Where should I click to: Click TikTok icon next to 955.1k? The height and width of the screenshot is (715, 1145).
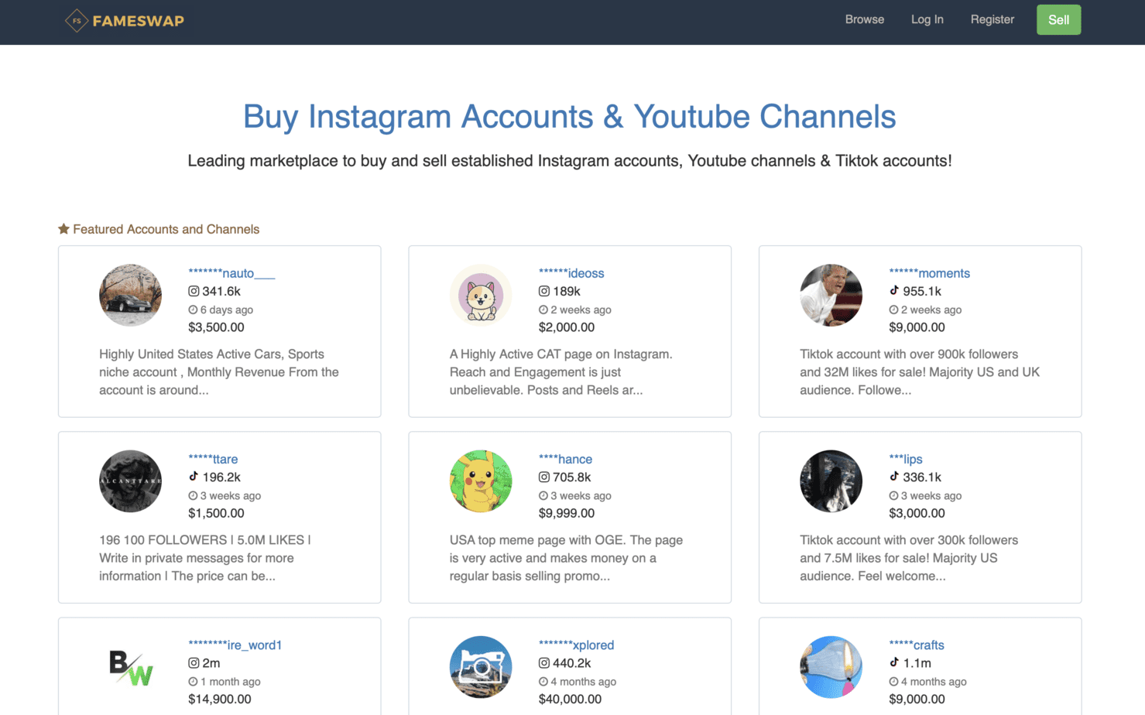pos(894,291)
